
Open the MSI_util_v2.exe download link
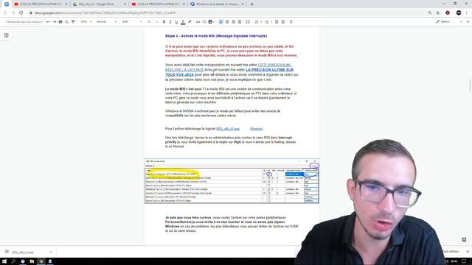coord(228,129)
